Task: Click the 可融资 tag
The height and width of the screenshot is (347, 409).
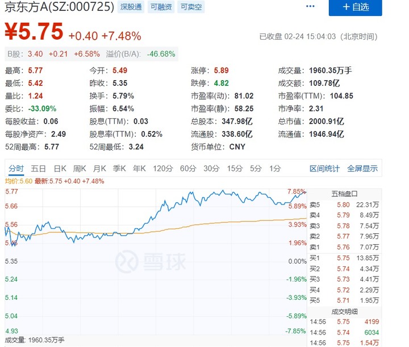Action: (161, 7)
